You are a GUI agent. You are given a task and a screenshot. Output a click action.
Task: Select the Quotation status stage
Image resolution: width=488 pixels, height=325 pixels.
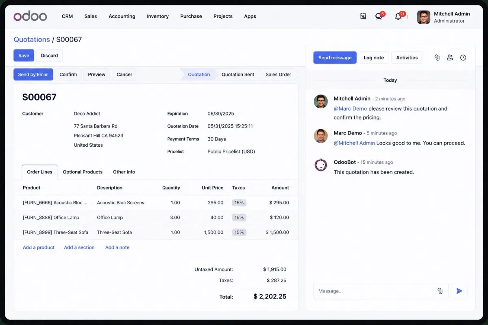click(199, 74)
